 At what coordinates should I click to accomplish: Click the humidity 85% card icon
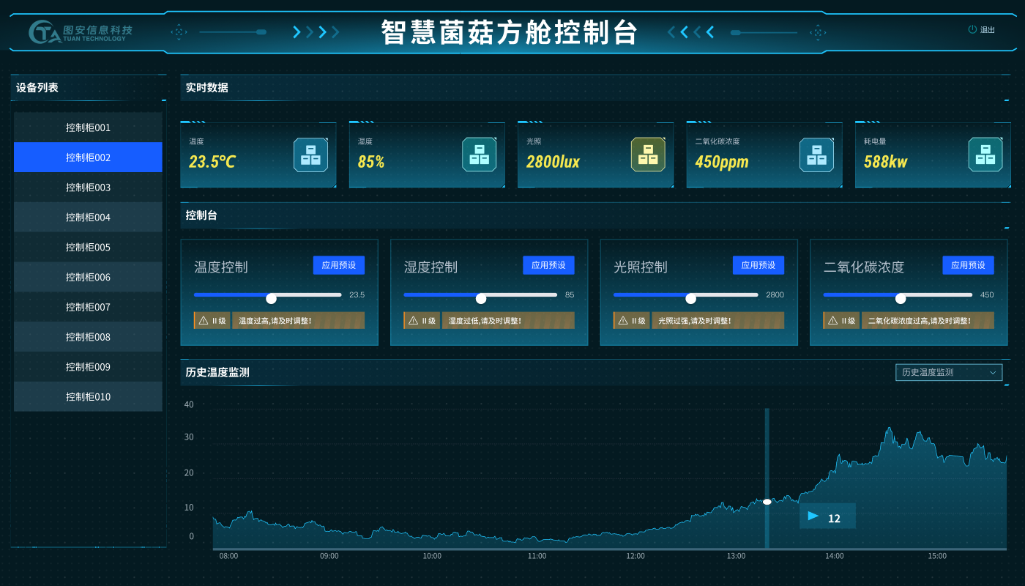click(479, 155)
